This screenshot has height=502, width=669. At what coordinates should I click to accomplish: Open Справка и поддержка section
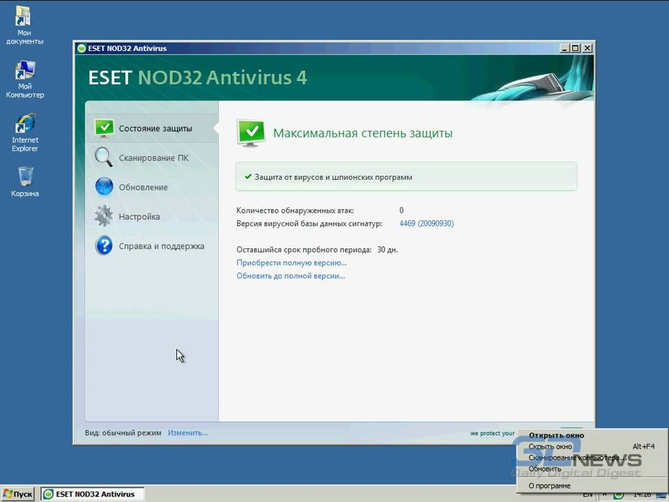pos(161,246)
